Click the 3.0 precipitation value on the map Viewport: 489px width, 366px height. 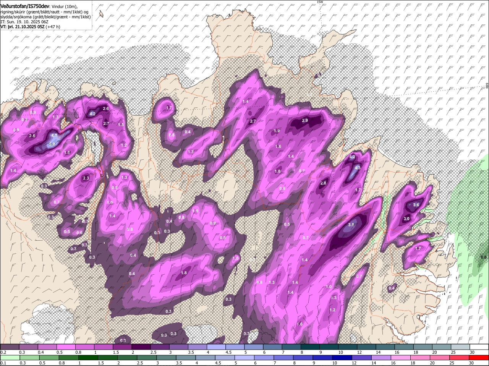pos(407,219)
